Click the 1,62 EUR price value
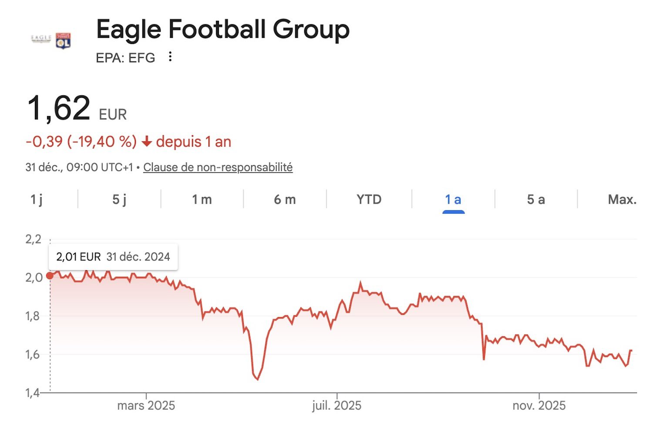This screenshot has height=435, width=653. point(59,108)
